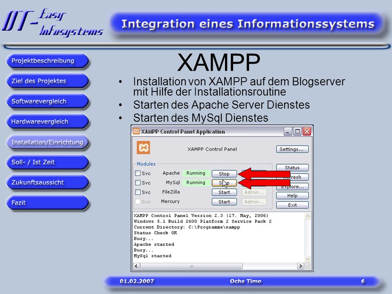Click the Exit button
This screenshot has width=392, height=294.
292,205
